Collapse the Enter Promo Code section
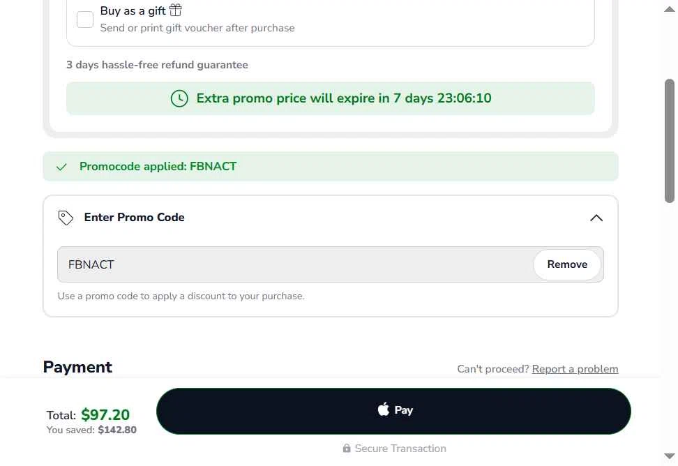678x466 pixels. (596, 218)
